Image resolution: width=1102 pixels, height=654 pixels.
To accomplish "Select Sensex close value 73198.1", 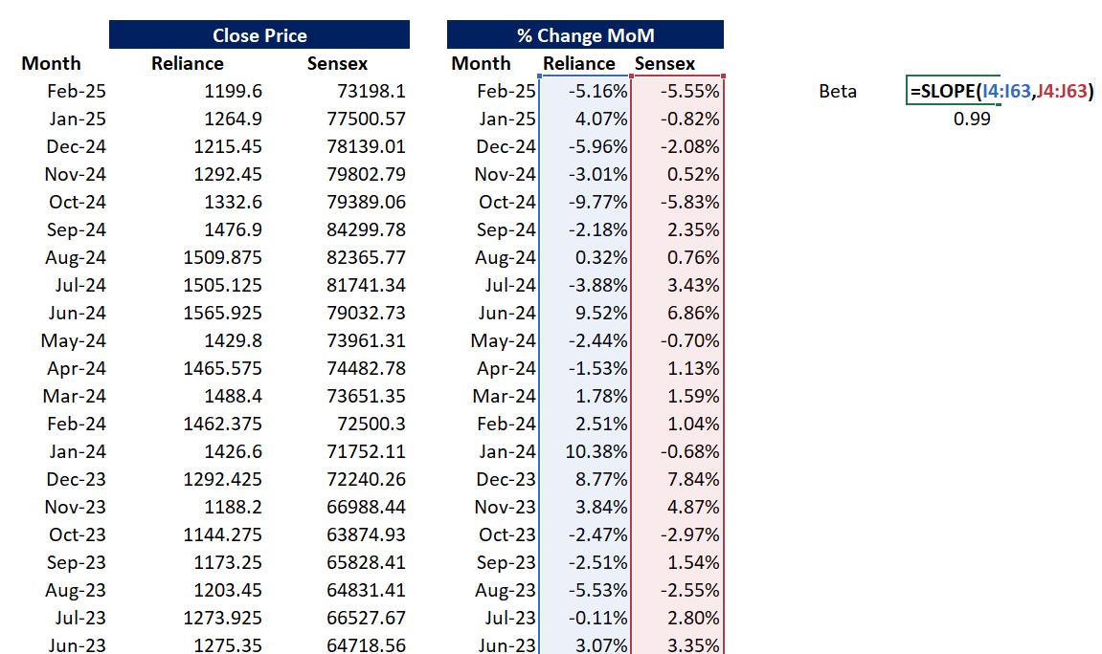I will [366, 92].
